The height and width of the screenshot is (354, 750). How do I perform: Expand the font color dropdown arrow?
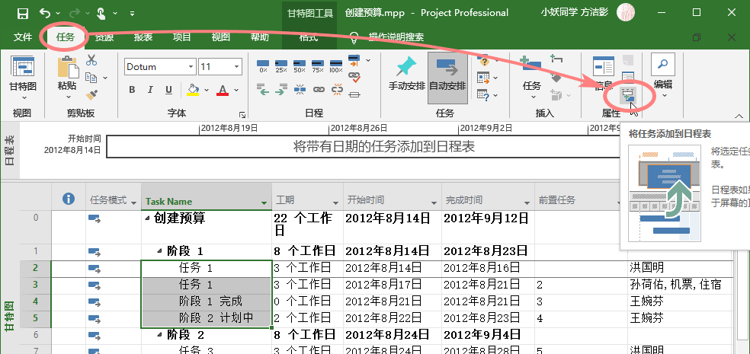236,90
